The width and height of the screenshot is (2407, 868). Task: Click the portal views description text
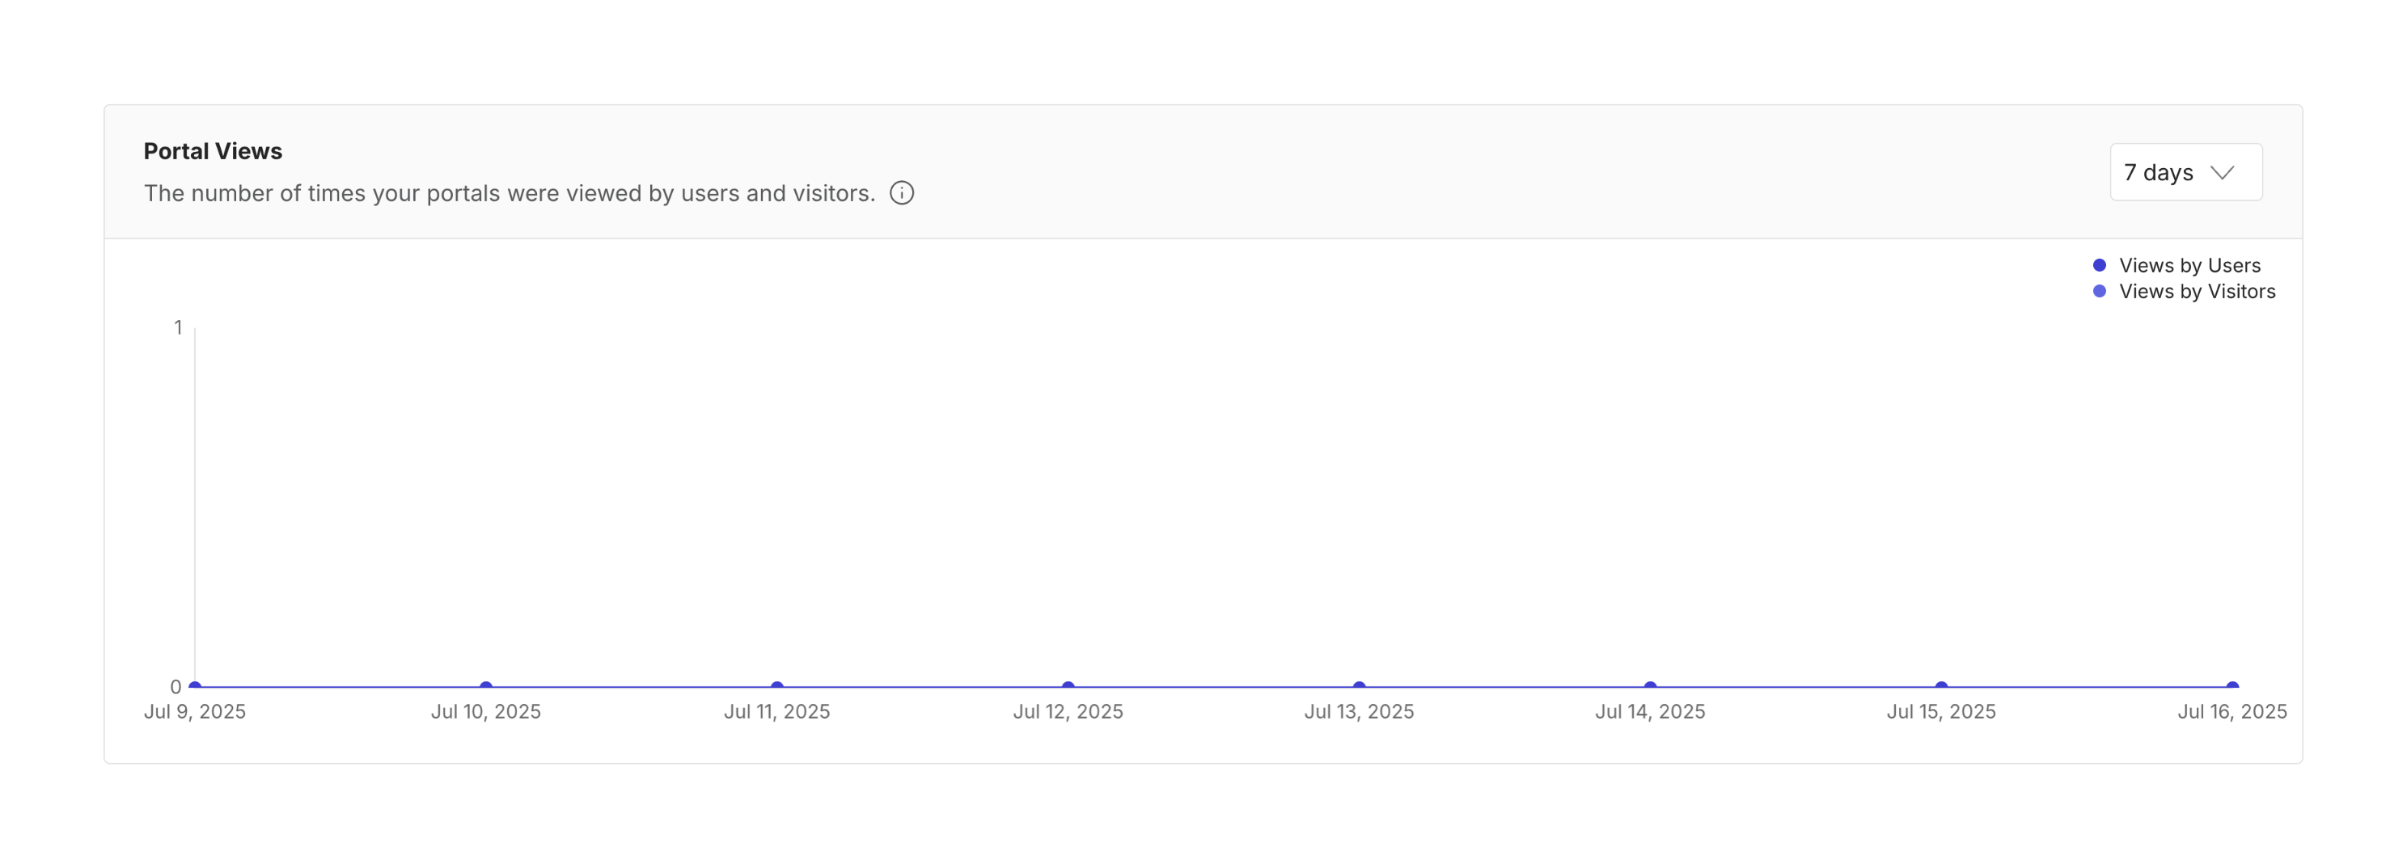[510, 193]
